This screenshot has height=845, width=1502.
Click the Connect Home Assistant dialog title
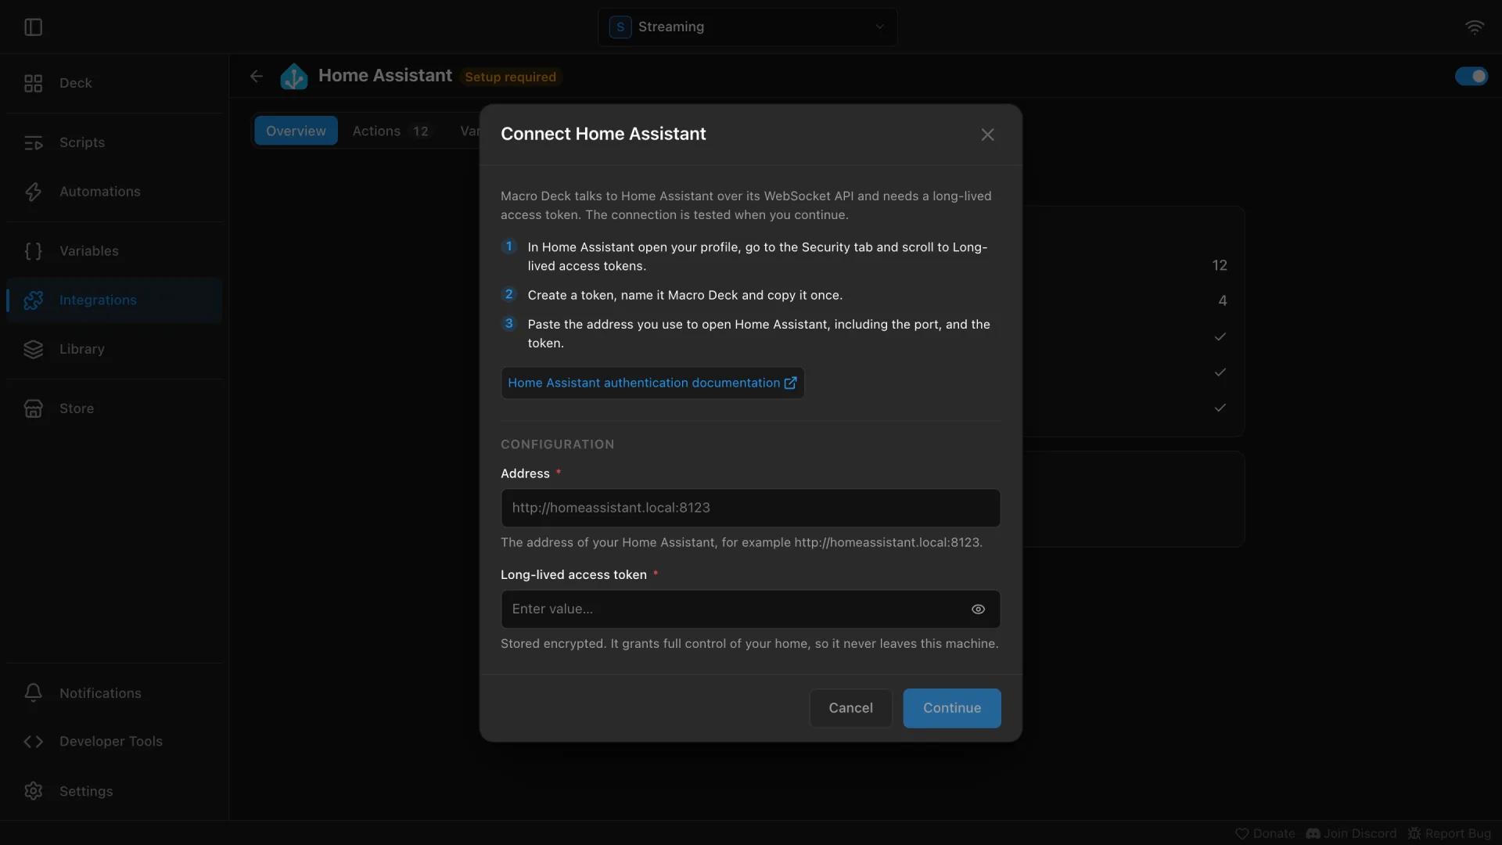pos(603,134)
